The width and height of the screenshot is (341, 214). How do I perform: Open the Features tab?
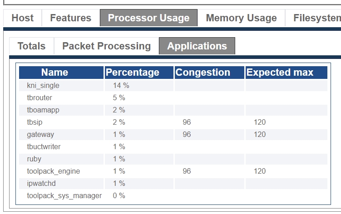coord(70,18)
